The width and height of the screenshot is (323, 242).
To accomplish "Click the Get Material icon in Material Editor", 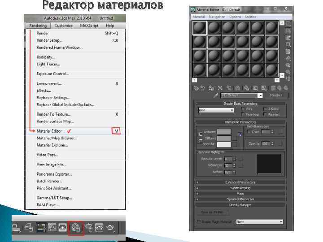I will [196, 88].
